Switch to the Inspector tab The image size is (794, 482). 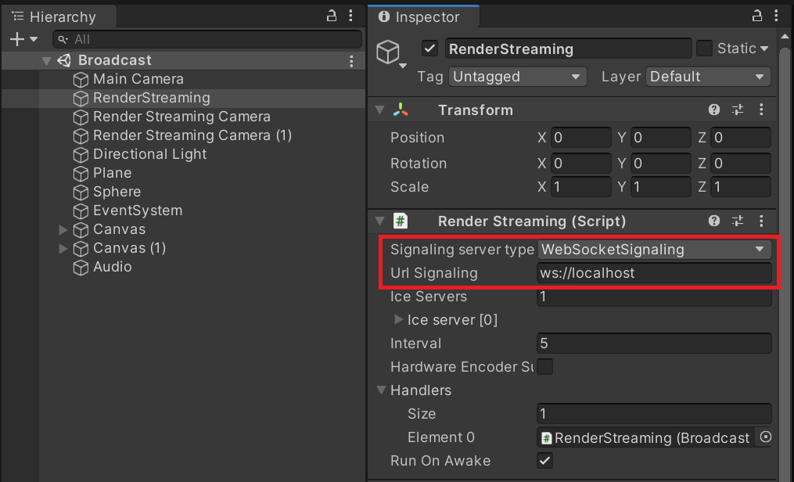tap(423, 16)
